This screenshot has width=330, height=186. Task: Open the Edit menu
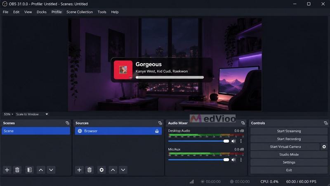16,12
